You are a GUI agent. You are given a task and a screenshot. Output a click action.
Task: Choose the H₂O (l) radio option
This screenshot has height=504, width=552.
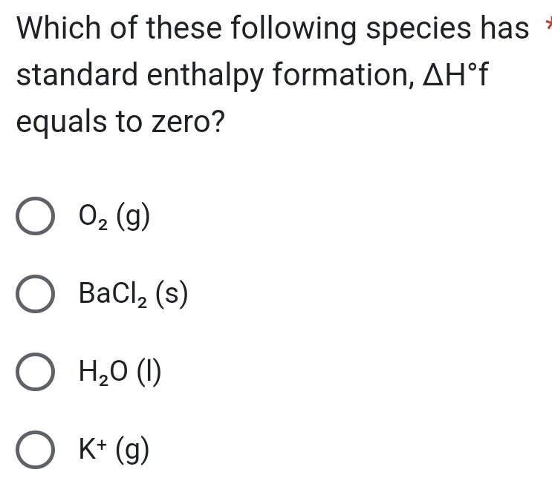pyautogui.click(x=35, y=373)
